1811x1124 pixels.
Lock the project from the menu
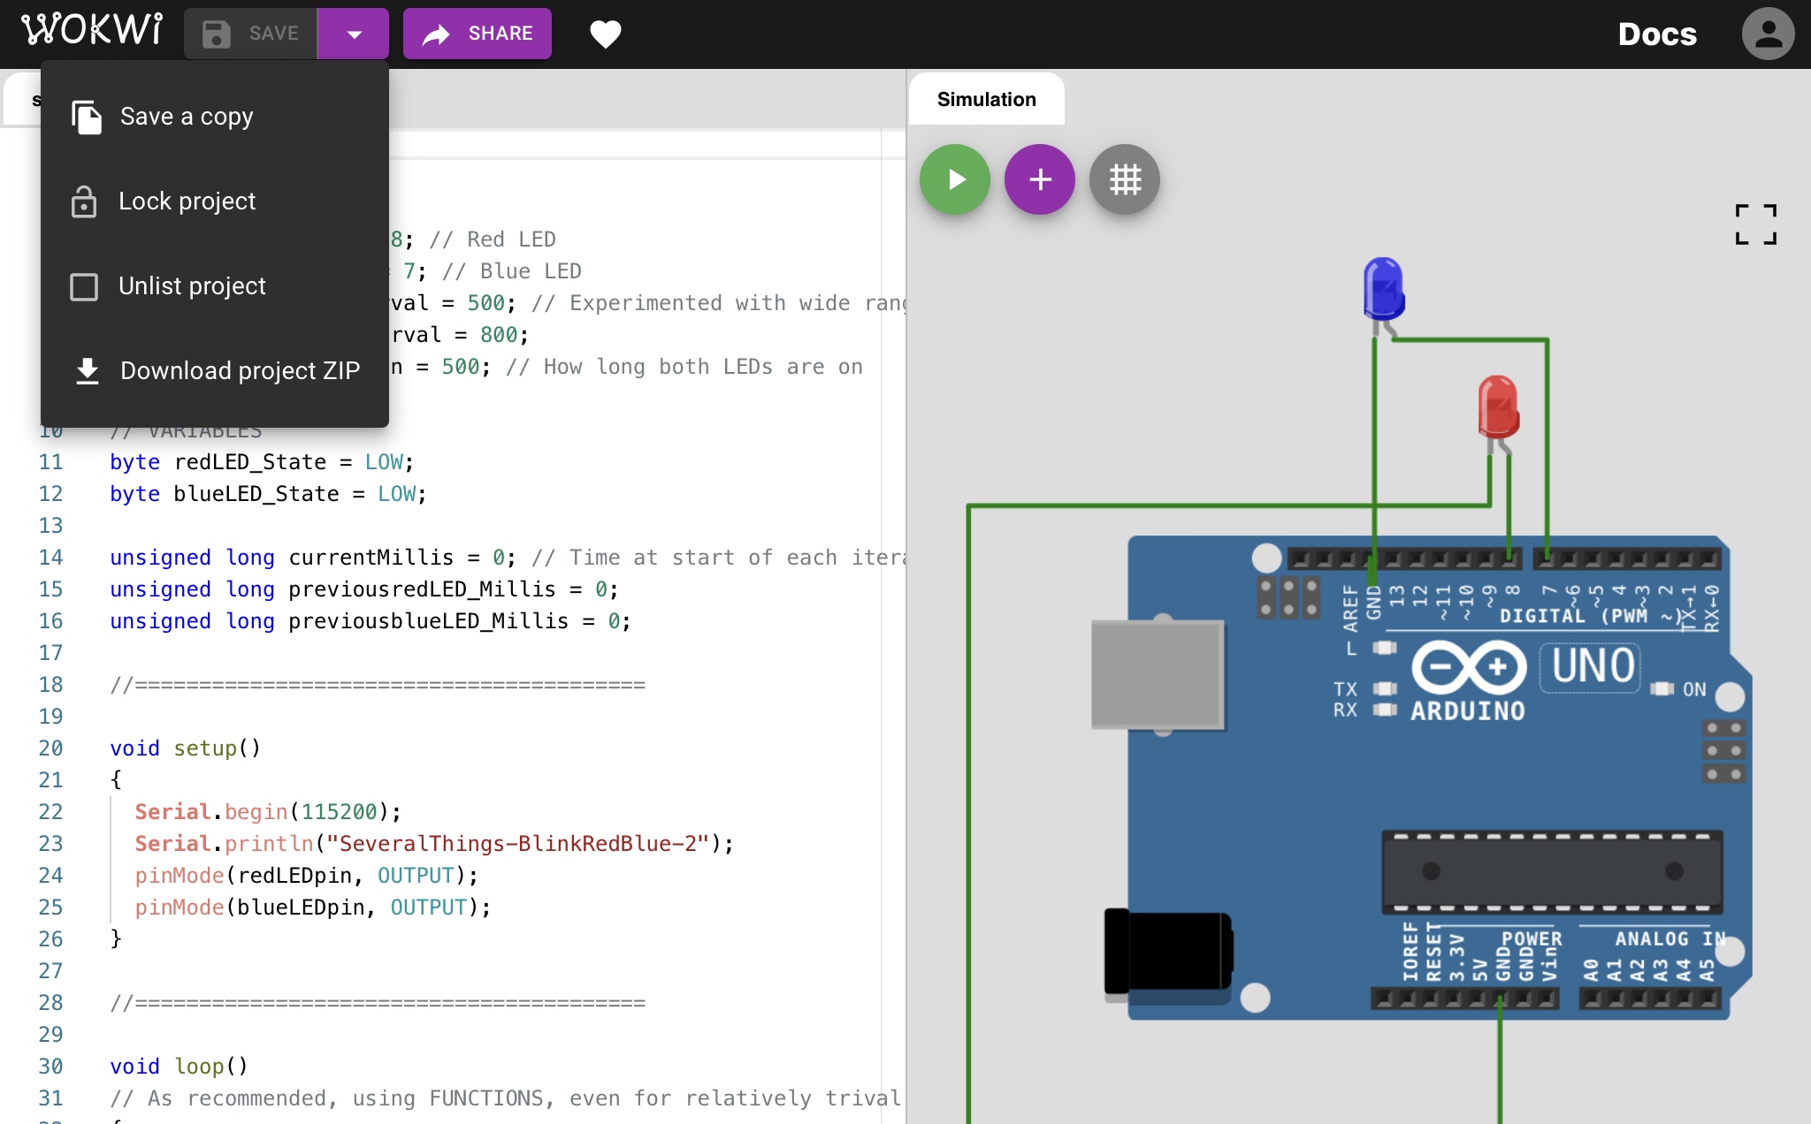pyautogui.click(x=187, y=201)
